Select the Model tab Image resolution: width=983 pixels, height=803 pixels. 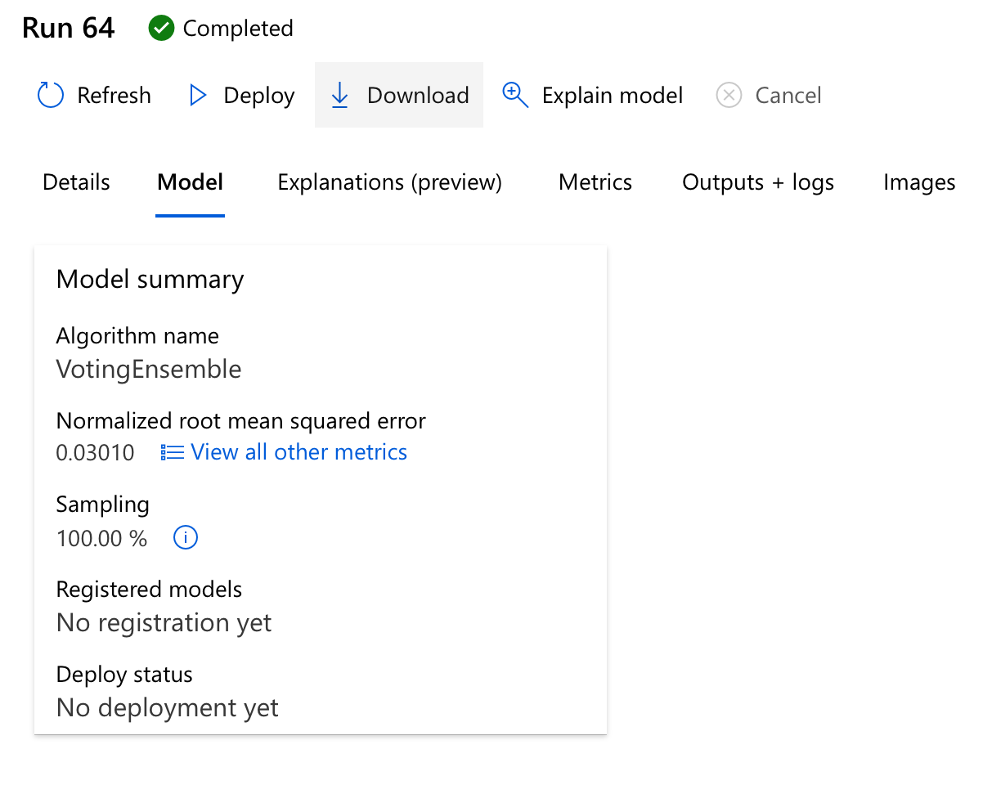(190, 182)
